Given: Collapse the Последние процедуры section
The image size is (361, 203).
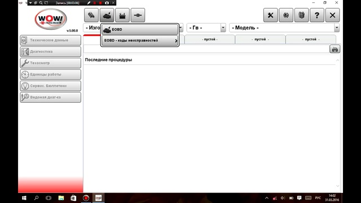Looking at the screenshot, I should pos(337,60).
